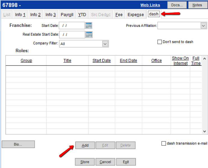Switch to the Fee tab

click(x=119, y=14)
